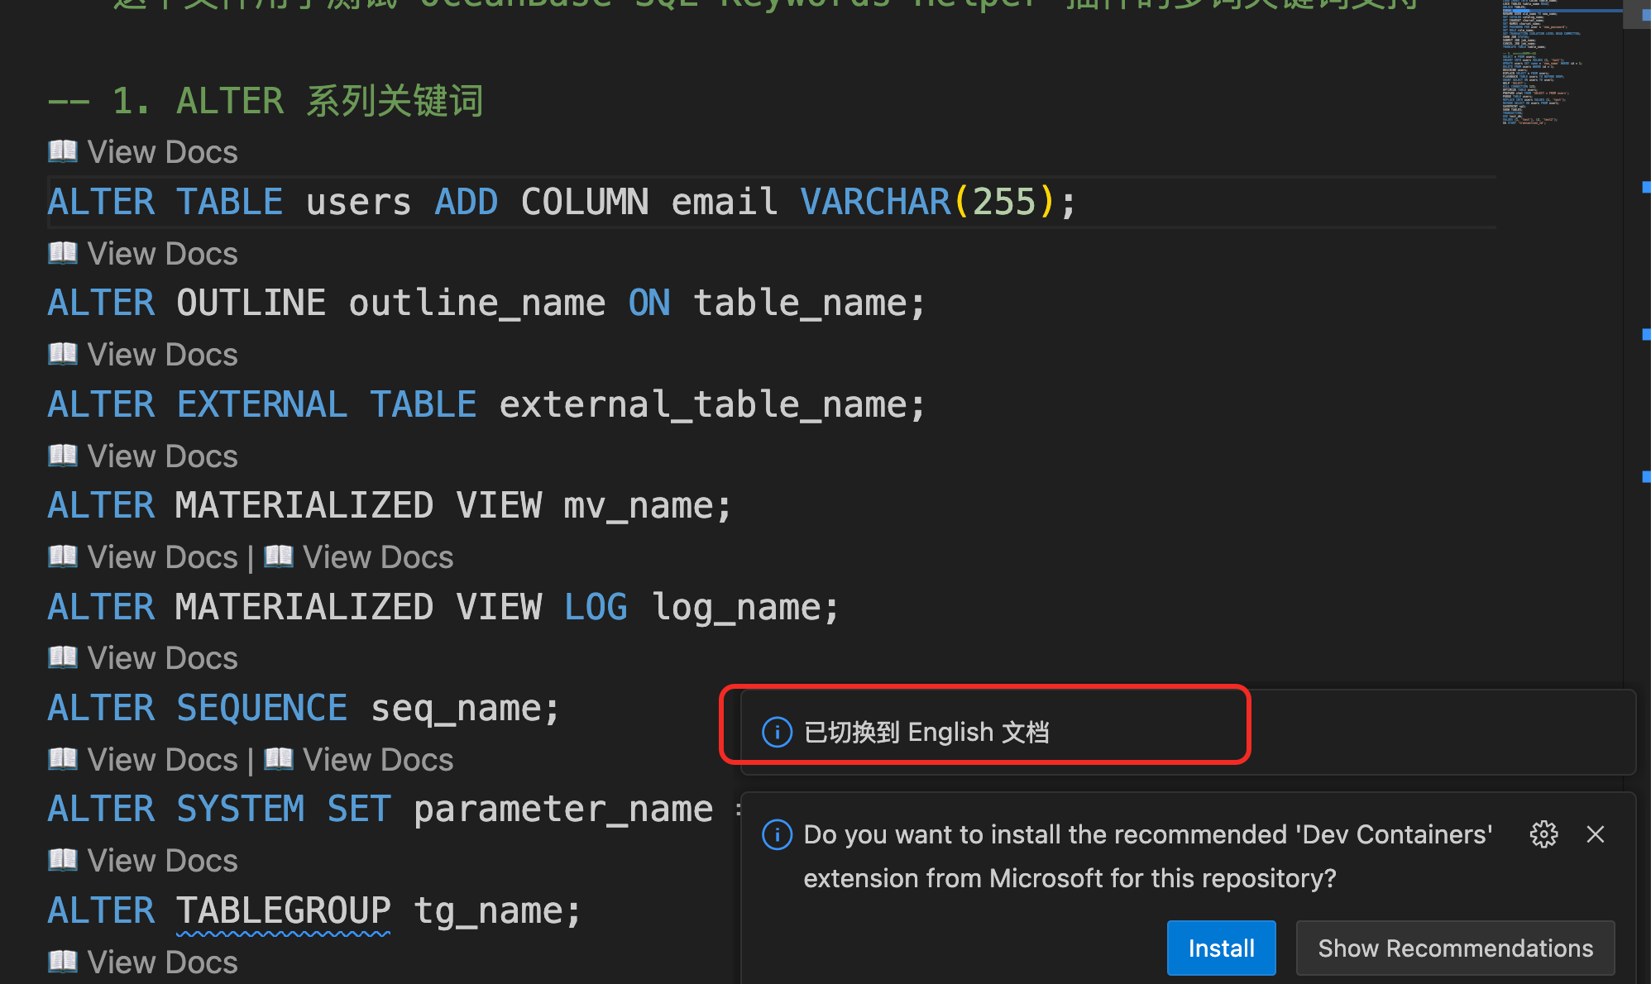Click the TABLEGROUP keyword with squiggly underline
The height and width of the screenshot is (984, 1651).
(283, 910)
